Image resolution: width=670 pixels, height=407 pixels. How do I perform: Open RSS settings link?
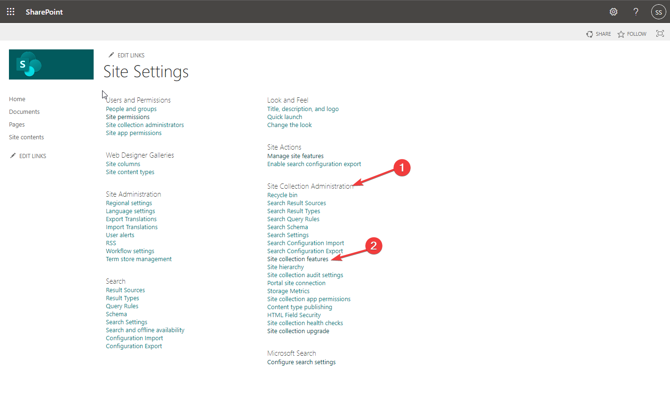tap(111, 243)
